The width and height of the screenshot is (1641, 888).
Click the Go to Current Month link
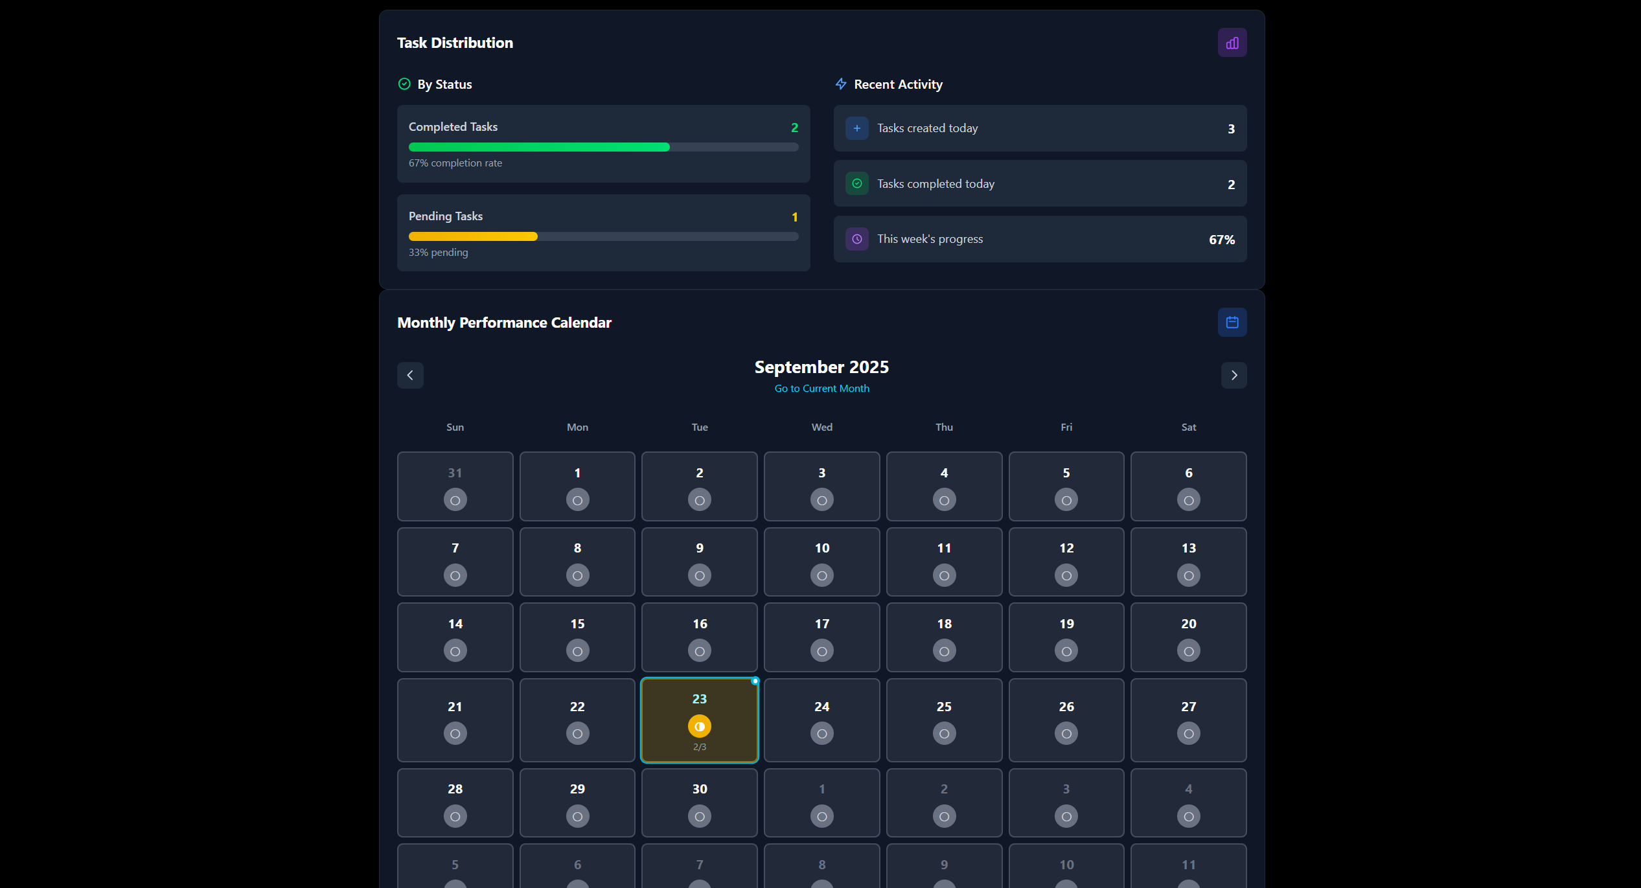click(821, 389)
